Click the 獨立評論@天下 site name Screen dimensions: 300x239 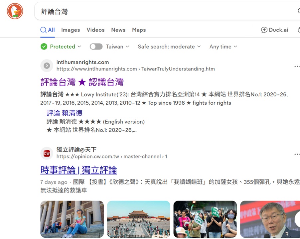pyautogui.click(x=76, y=150)
